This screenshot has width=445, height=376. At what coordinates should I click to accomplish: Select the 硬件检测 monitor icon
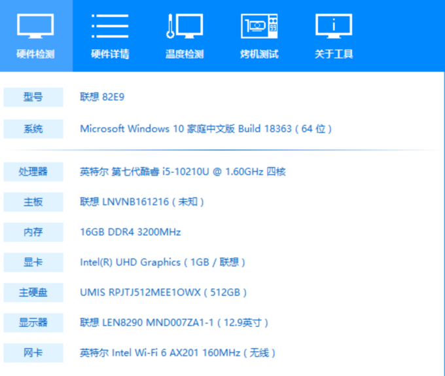(35, 26)
